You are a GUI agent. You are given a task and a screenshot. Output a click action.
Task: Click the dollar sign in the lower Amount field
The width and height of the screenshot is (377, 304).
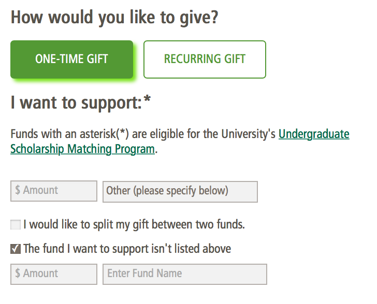(x=18, y=274)
